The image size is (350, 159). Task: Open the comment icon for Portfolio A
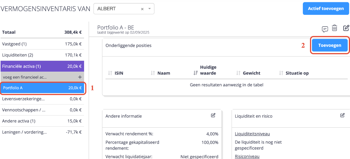[x=325, y=29]
